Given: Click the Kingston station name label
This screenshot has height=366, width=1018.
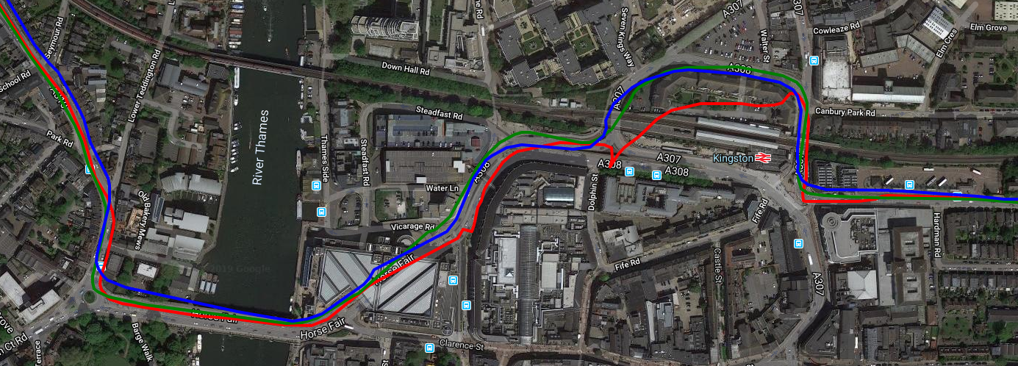Looking at the screenshot, I should click(734, 158).
